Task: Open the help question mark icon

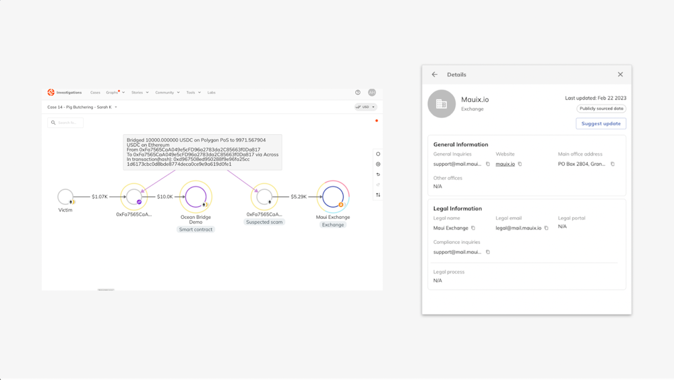Action: (x=358, y=92)
